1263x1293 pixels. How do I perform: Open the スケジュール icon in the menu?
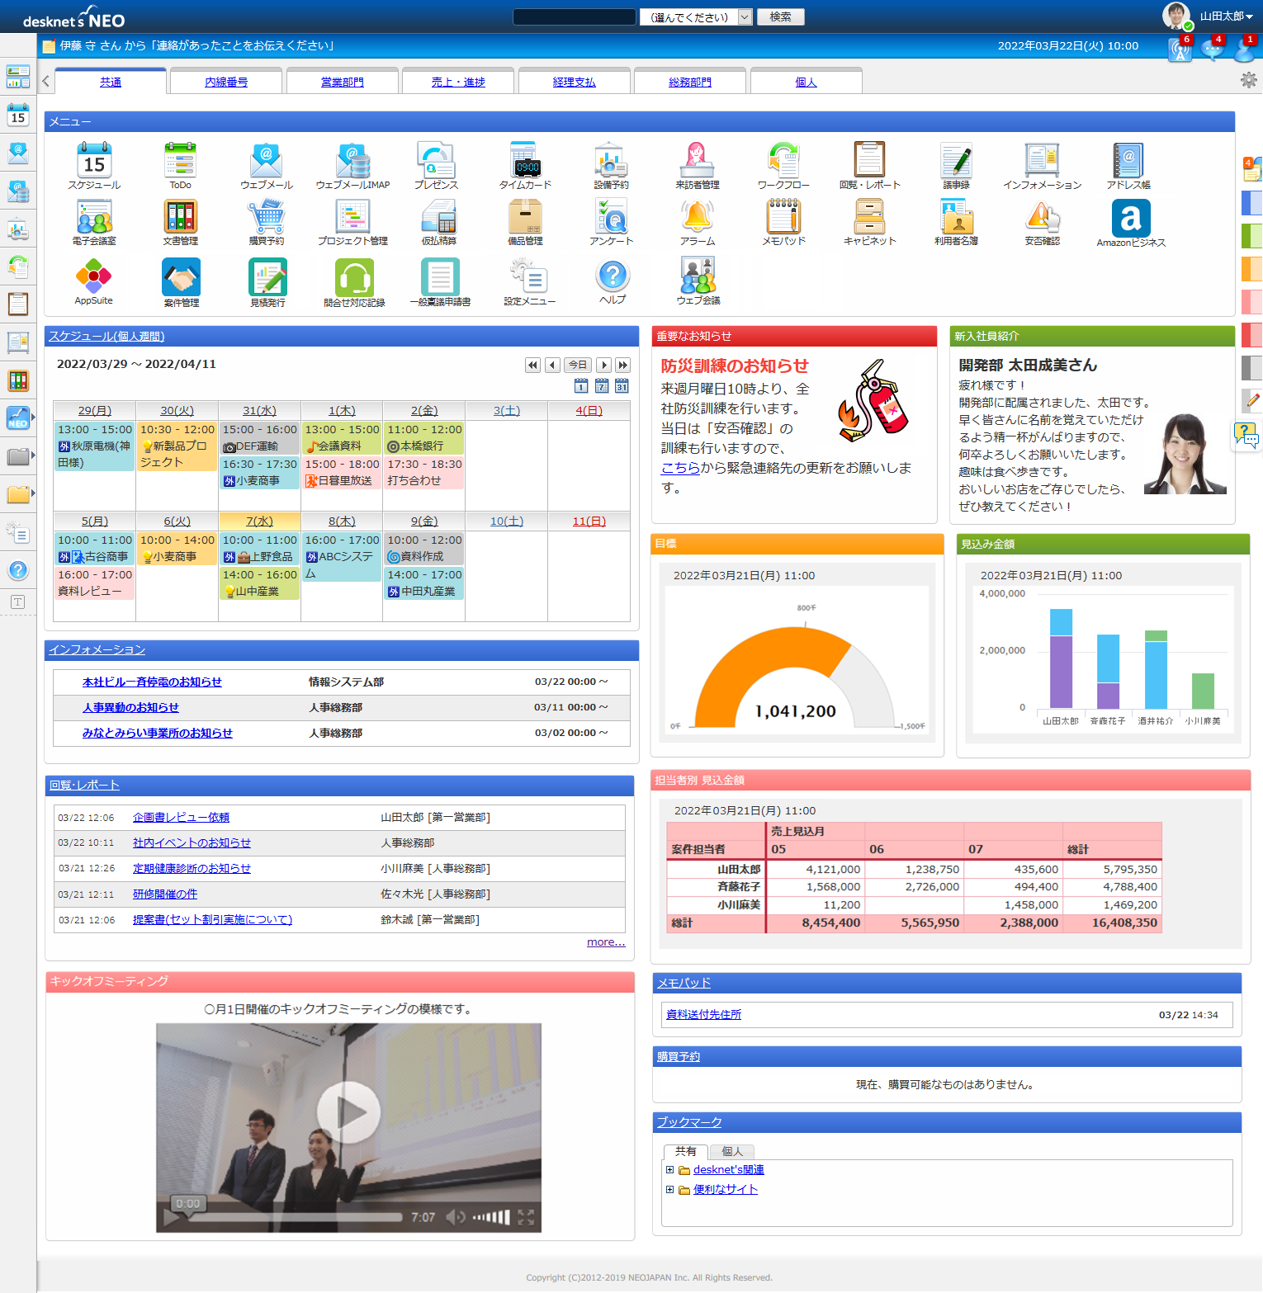coord(94,161)
